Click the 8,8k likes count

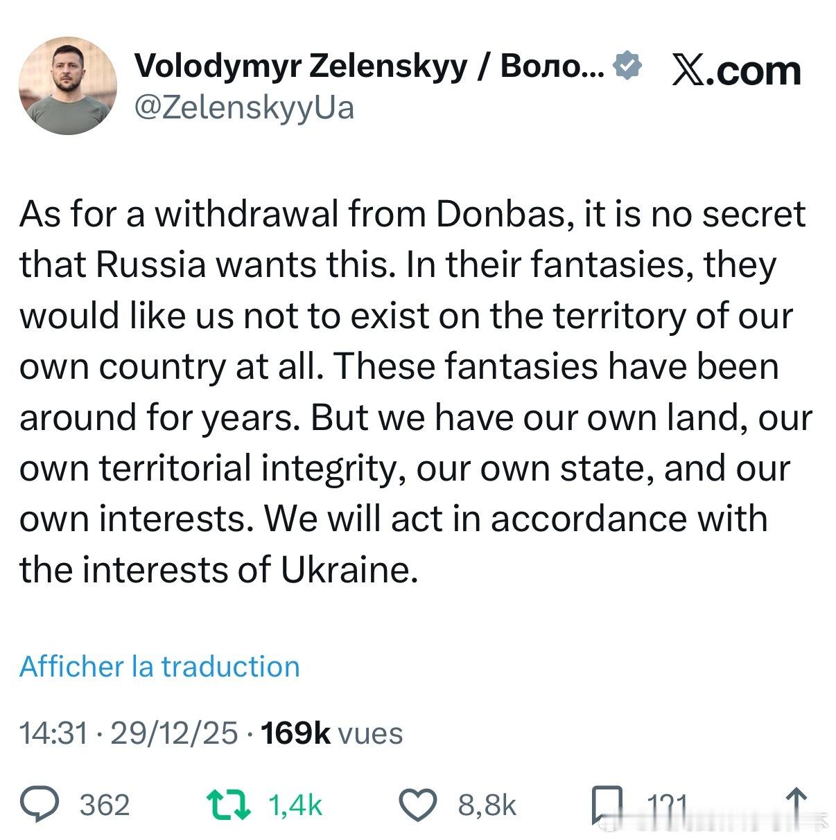pos(487,805)
